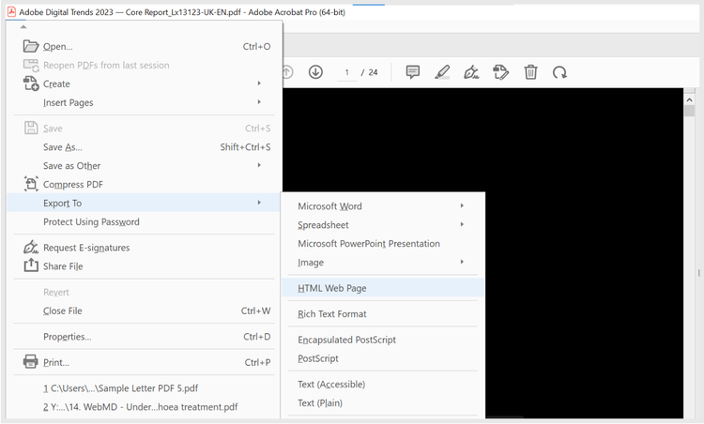Expand the Spreadsheet submenu arrow

click(462, 224)
